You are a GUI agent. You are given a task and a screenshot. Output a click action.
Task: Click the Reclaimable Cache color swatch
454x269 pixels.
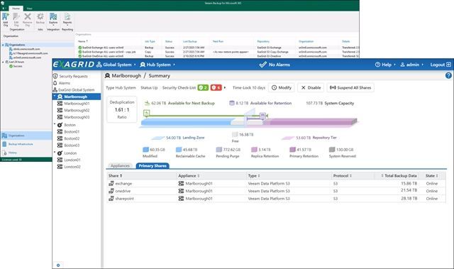pos(179,150)
